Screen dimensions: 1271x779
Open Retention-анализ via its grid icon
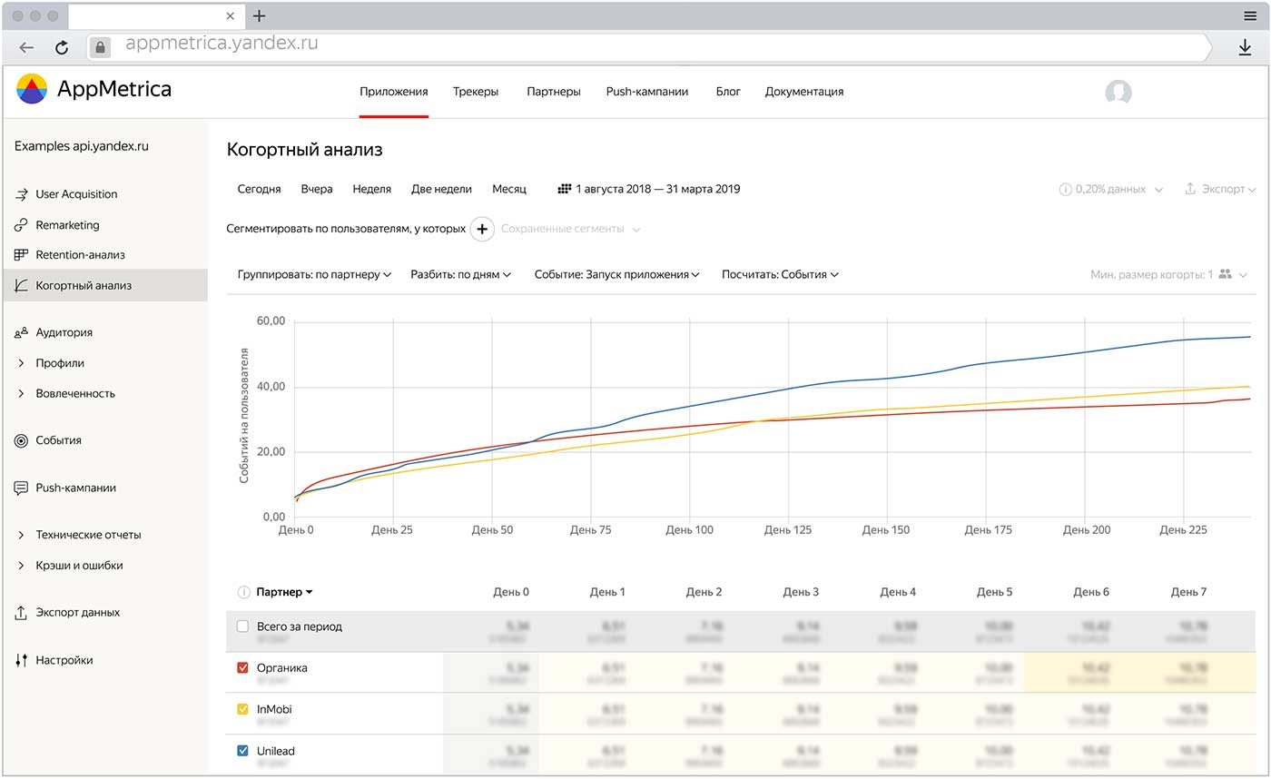tap(21, 255)
